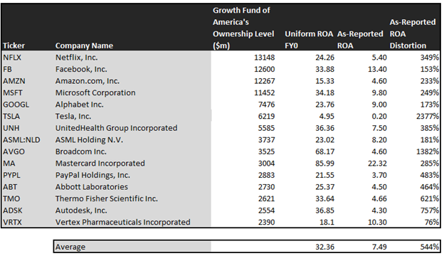Click the ASML:NLD ticker cell
Screen dimensions: 444x256
21,140
